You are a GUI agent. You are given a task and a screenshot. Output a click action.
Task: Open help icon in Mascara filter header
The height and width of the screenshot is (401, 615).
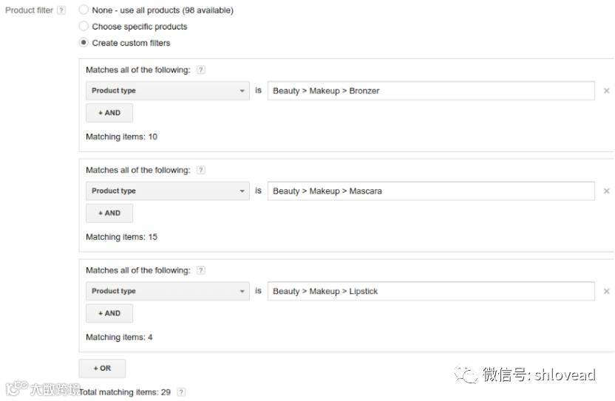[201, 171]
